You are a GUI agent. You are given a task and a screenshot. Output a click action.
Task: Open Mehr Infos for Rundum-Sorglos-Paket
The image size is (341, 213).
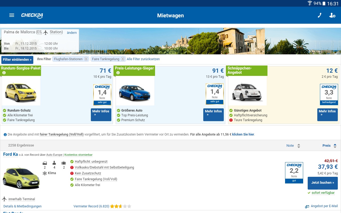coord(101,115)
